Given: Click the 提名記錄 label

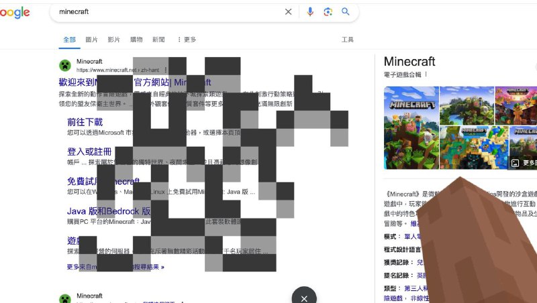Looking at the screenshot, I should point(397,276).
